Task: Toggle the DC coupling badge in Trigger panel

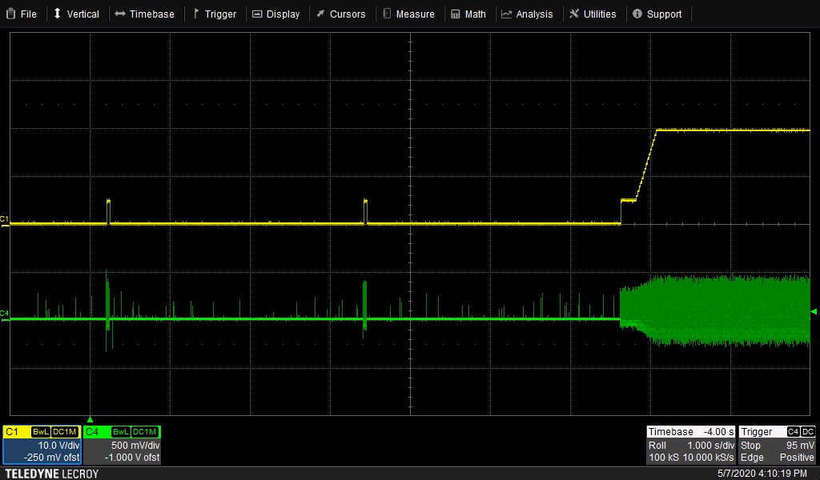Action: coord(808,431)
